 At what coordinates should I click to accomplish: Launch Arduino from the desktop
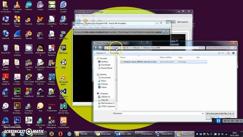tap(29, 6)
